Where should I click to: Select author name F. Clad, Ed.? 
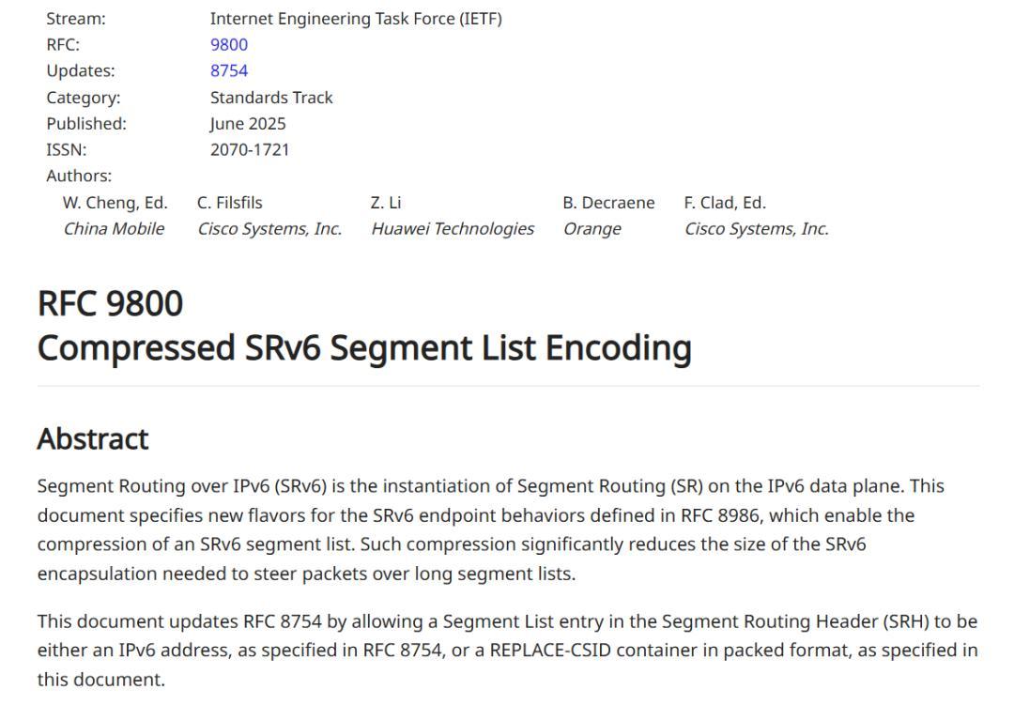[725, 202]
